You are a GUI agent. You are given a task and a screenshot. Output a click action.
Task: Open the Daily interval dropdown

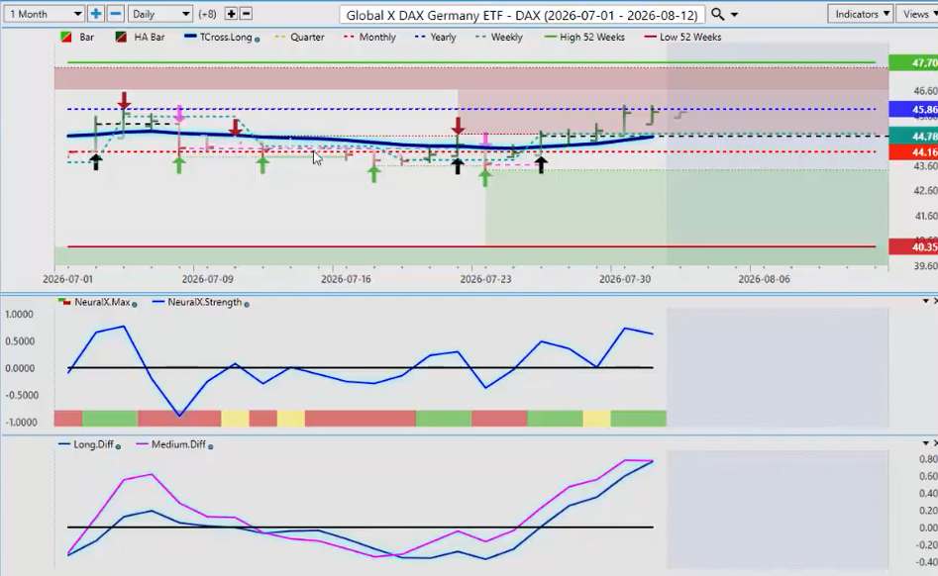pos(159,14)
